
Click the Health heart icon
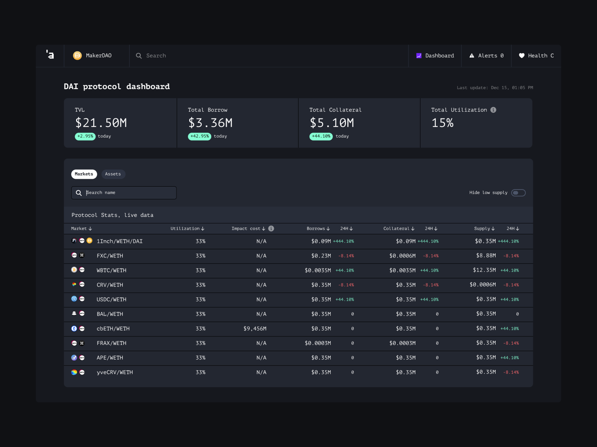pyautogui.click(x=522, y=56)
